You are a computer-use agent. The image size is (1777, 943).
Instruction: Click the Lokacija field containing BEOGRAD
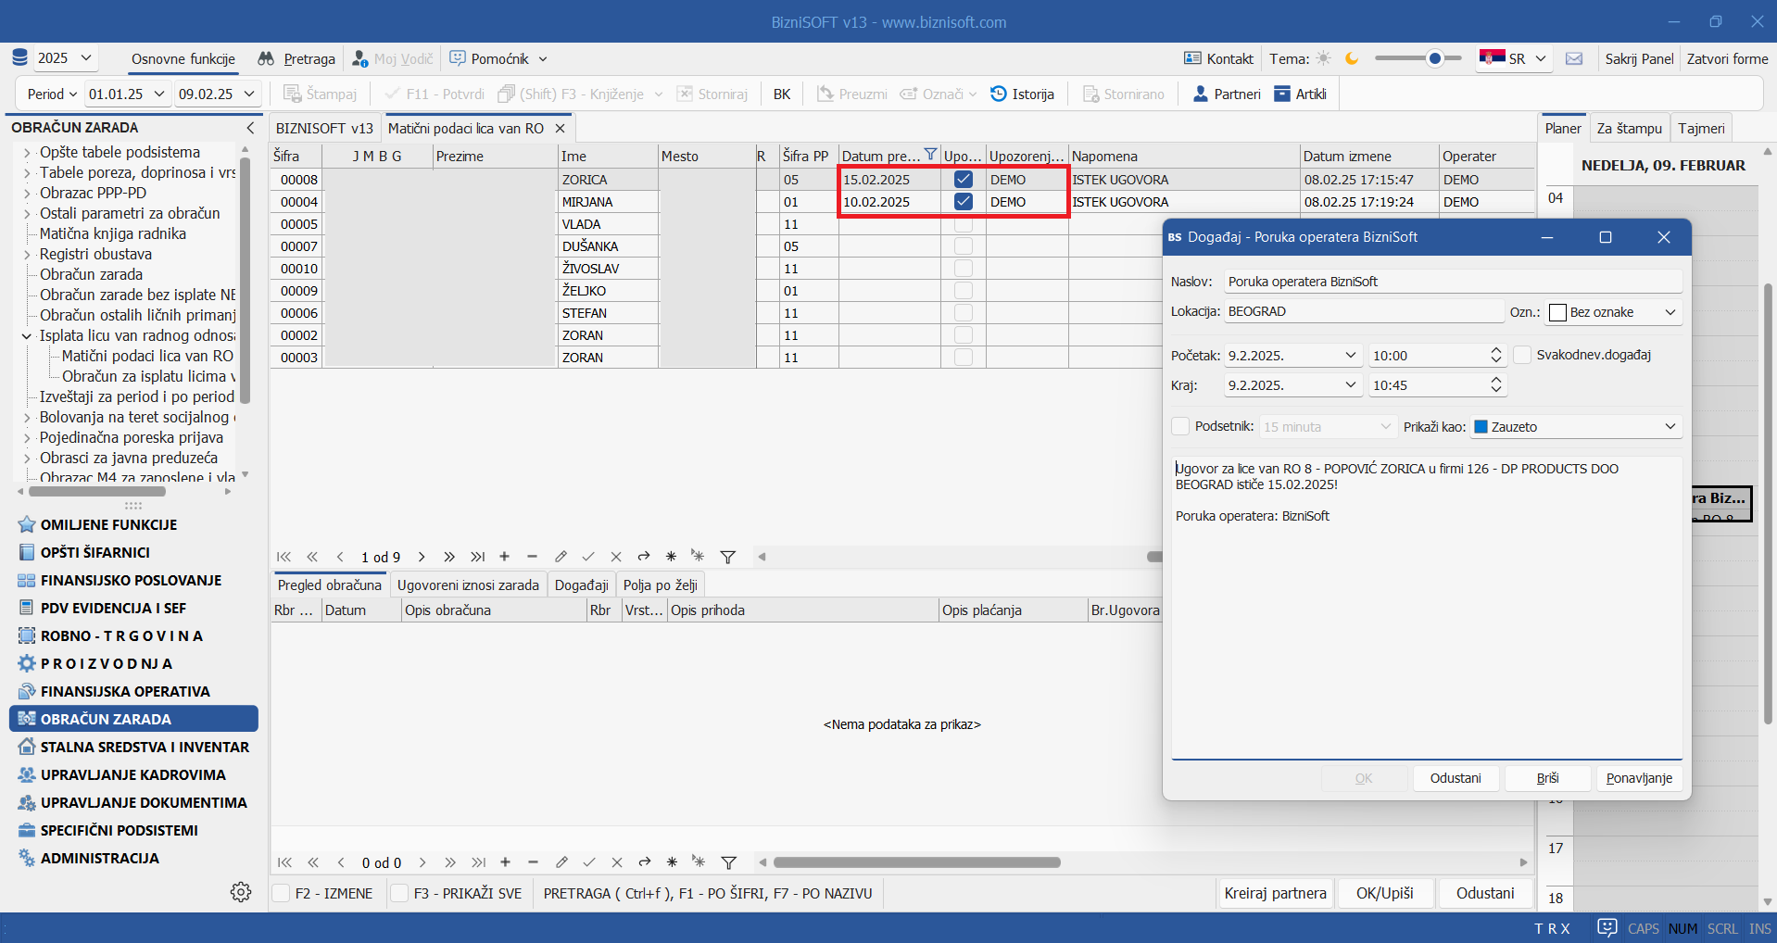click(x=1362, y=311)
